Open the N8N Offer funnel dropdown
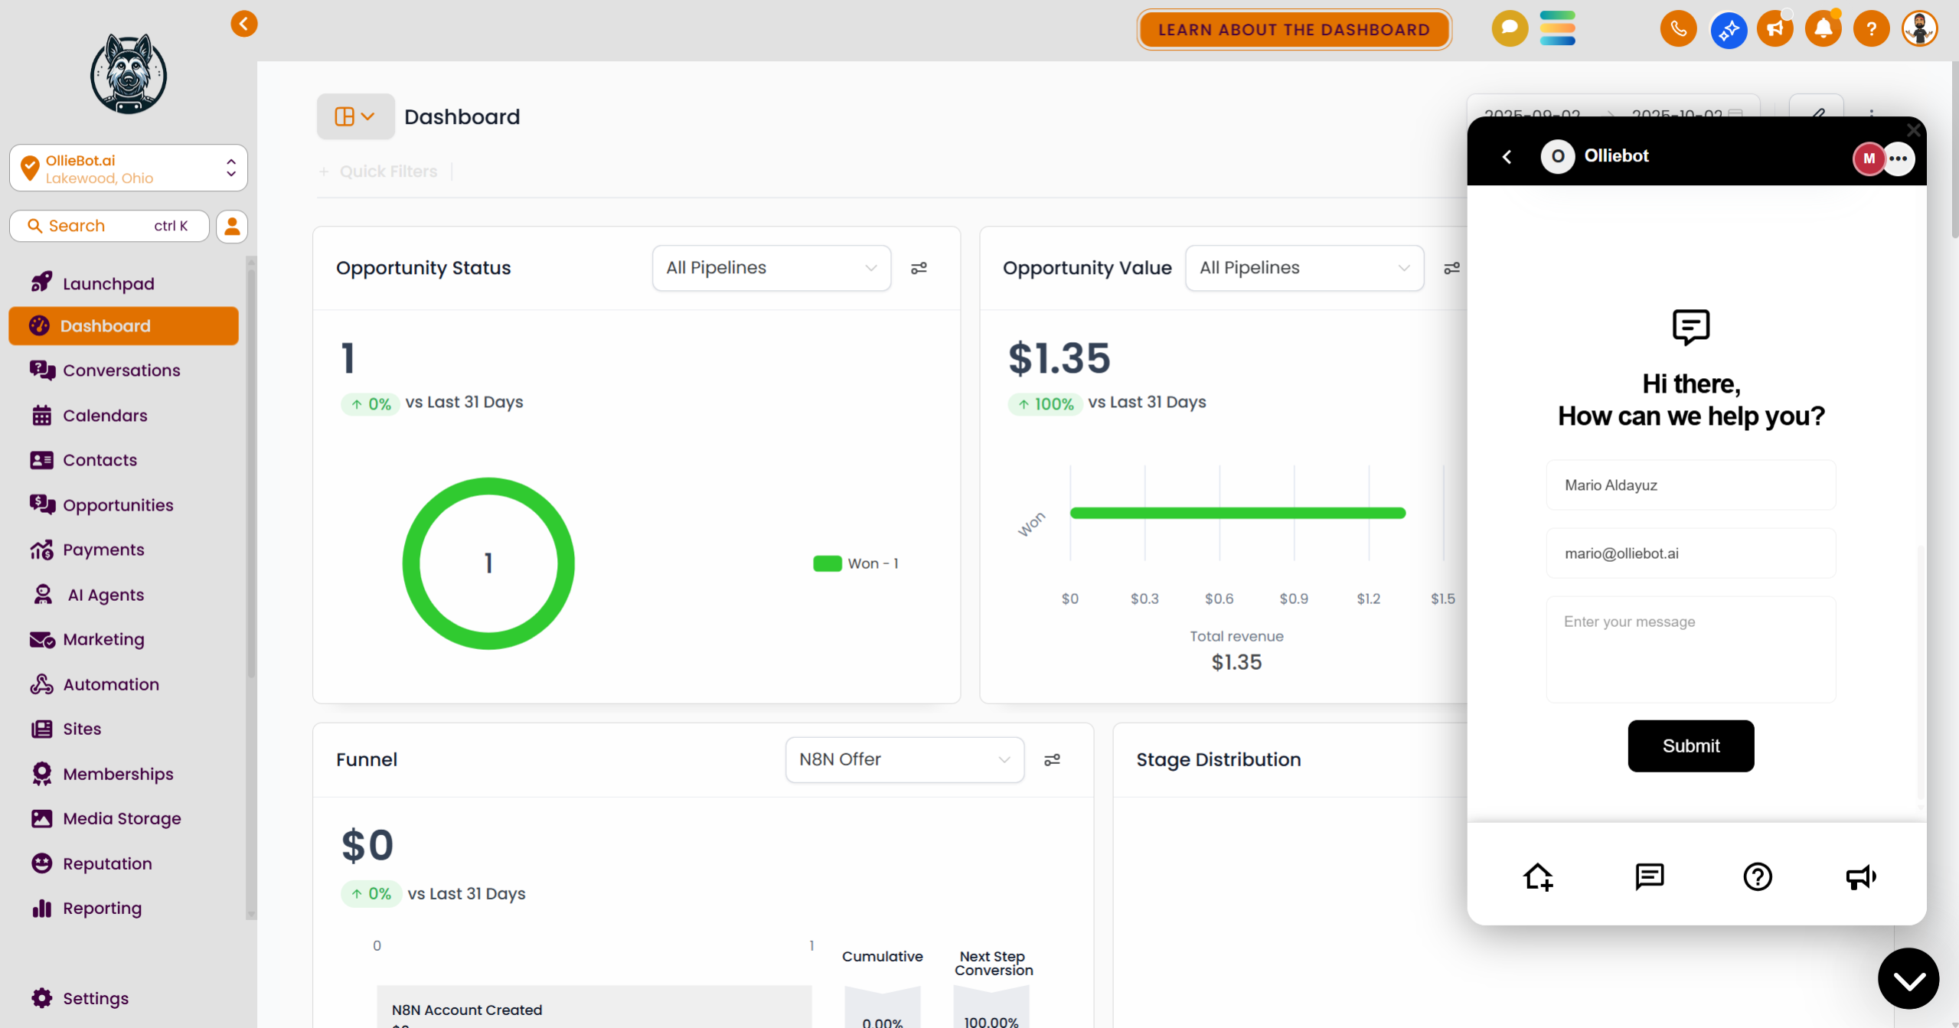 (x=904, y=759)
